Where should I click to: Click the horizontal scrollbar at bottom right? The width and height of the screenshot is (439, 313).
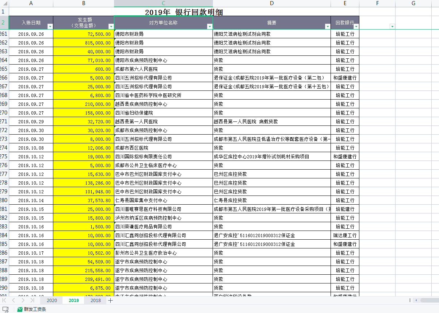point(429,300)
